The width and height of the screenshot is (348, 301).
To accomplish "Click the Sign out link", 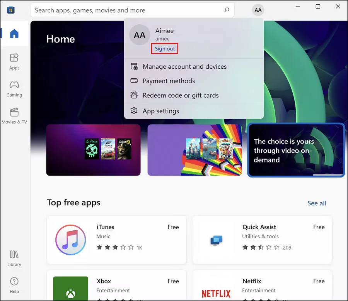I will pos(164,49).
